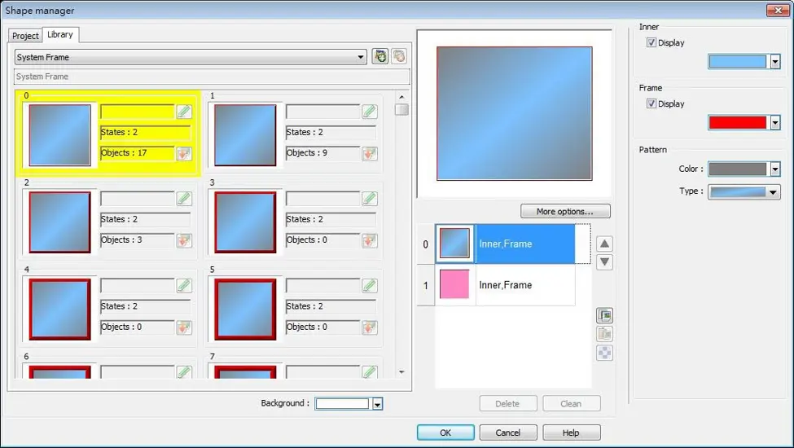The image size is (794, 448).
Task: Uncheck the Frame Display checkbox
Action: [651, 103]
